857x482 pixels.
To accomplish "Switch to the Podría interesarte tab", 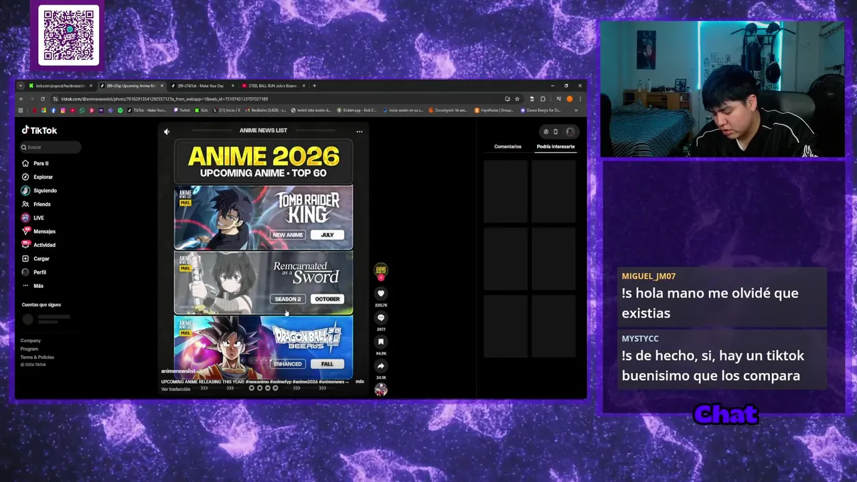I will (556, 147).
